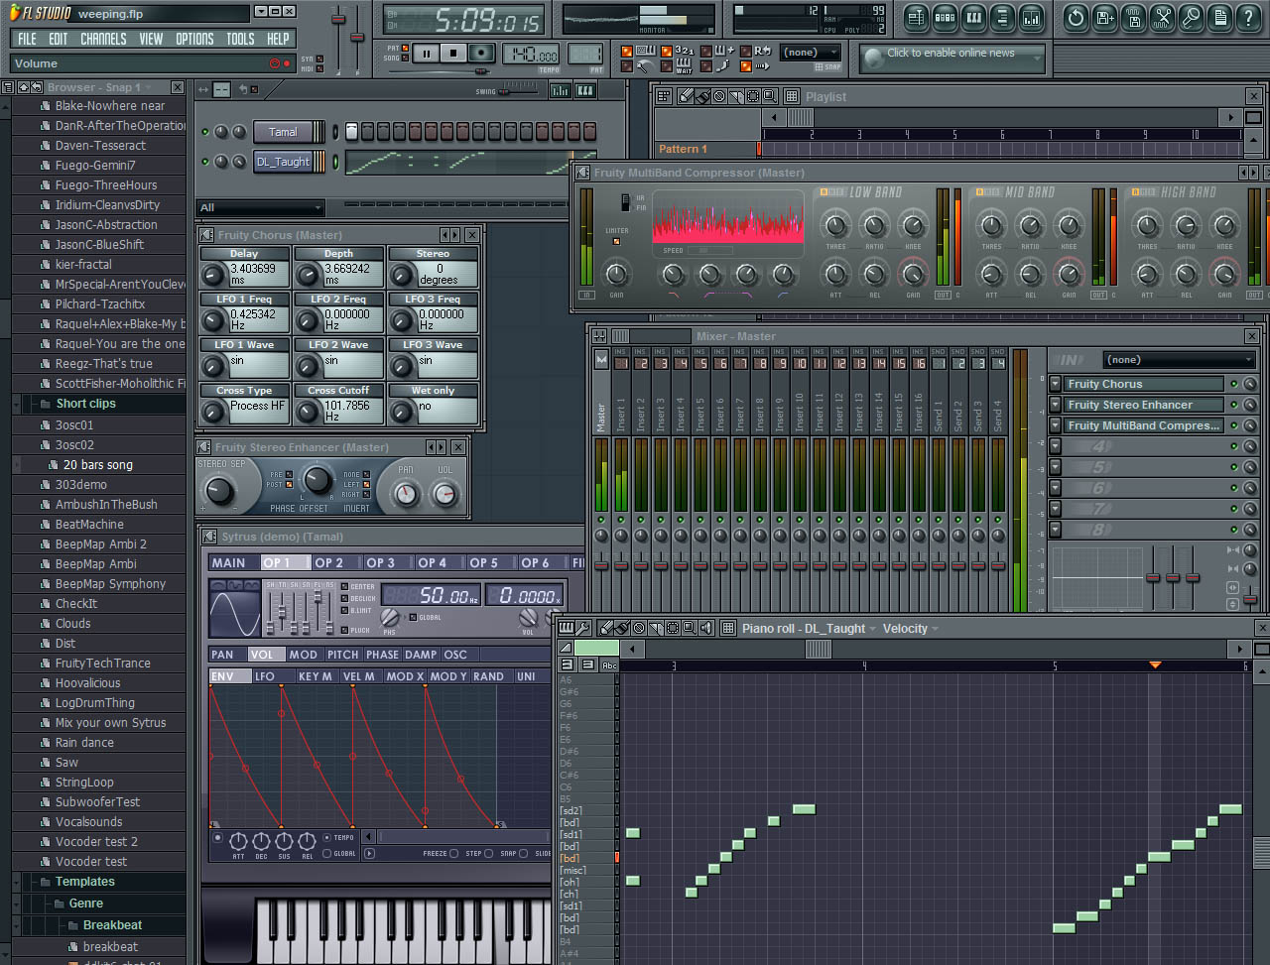Open the Fruity Chorus slot menu arrow
This screenshot has height=965, width=1270.
(x=1055, y=384)
